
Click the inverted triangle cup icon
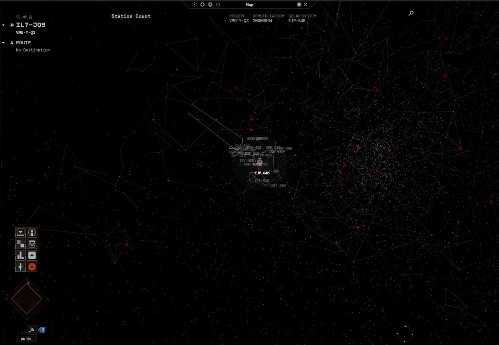[32, 244]
